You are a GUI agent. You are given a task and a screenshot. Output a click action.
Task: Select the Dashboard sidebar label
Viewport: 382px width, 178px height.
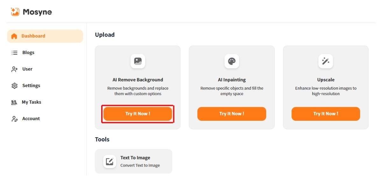coord(33,36)
